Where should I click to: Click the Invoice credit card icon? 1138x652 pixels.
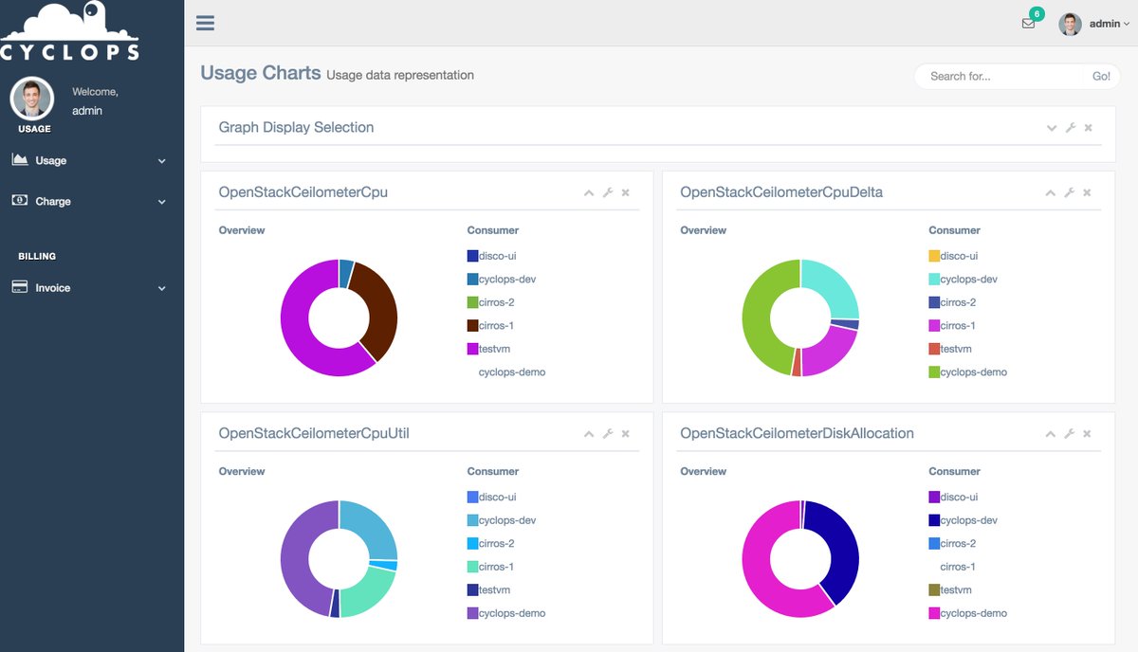tap(20, 287)
